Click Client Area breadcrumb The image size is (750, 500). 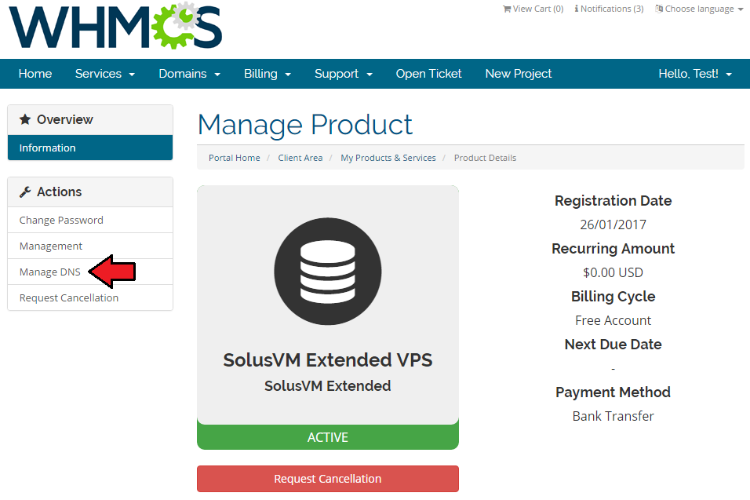[x=300, y=158]
